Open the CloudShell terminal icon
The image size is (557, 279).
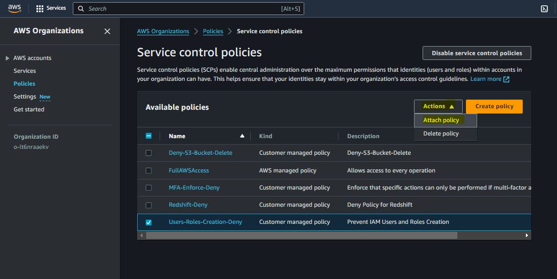tap(544, 9)
